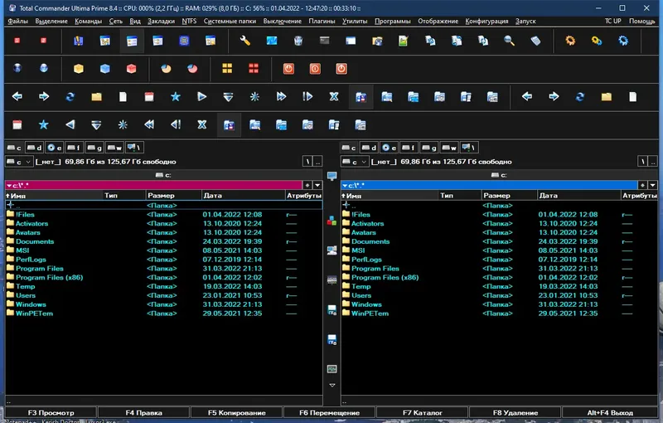Switch left panel to drive d
The width and height of the screenshot is (663, 423).
tap(34, 148)
